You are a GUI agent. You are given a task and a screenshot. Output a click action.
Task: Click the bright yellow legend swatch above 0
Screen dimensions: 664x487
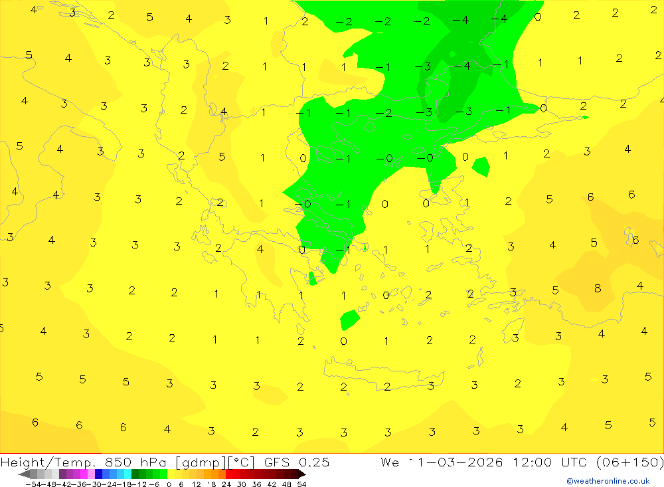point(171,474)
